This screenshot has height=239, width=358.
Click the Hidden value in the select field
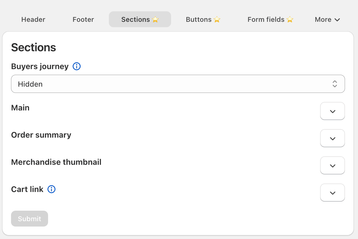pos(30,84)
